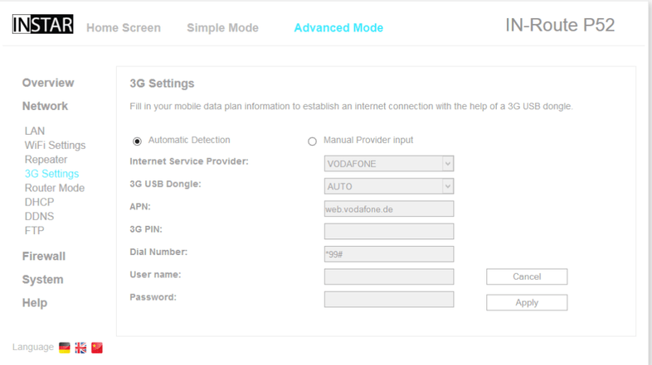The image size is (652, 365).
Task: Click the Apply button
Action: click(527, 303)
